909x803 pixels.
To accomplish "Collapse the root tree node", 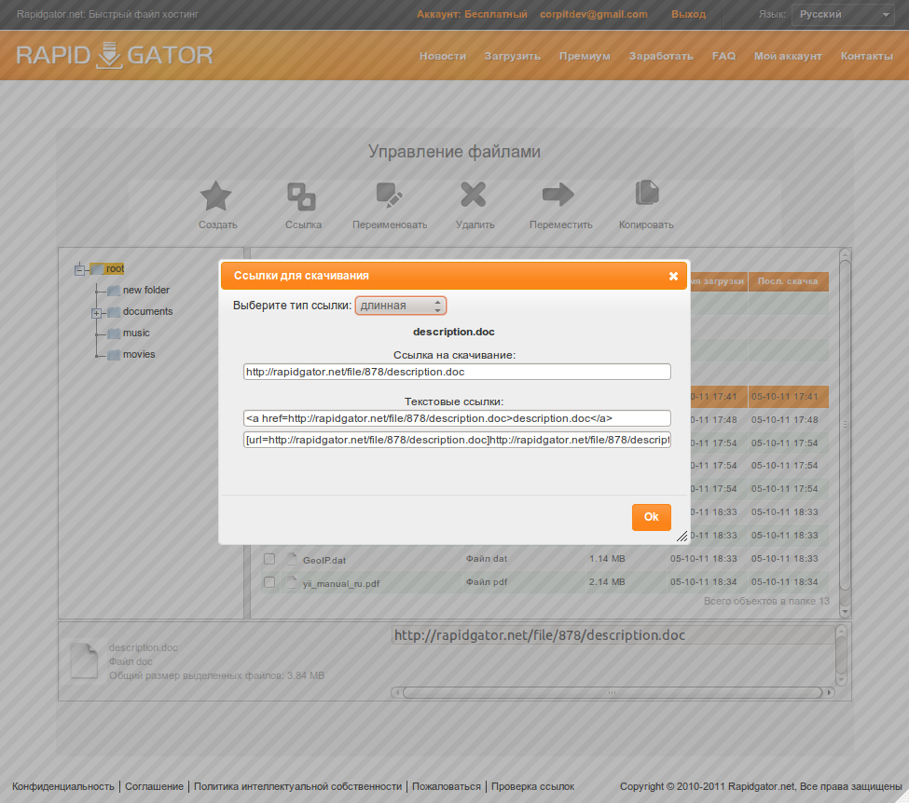I will pos(79,269).
